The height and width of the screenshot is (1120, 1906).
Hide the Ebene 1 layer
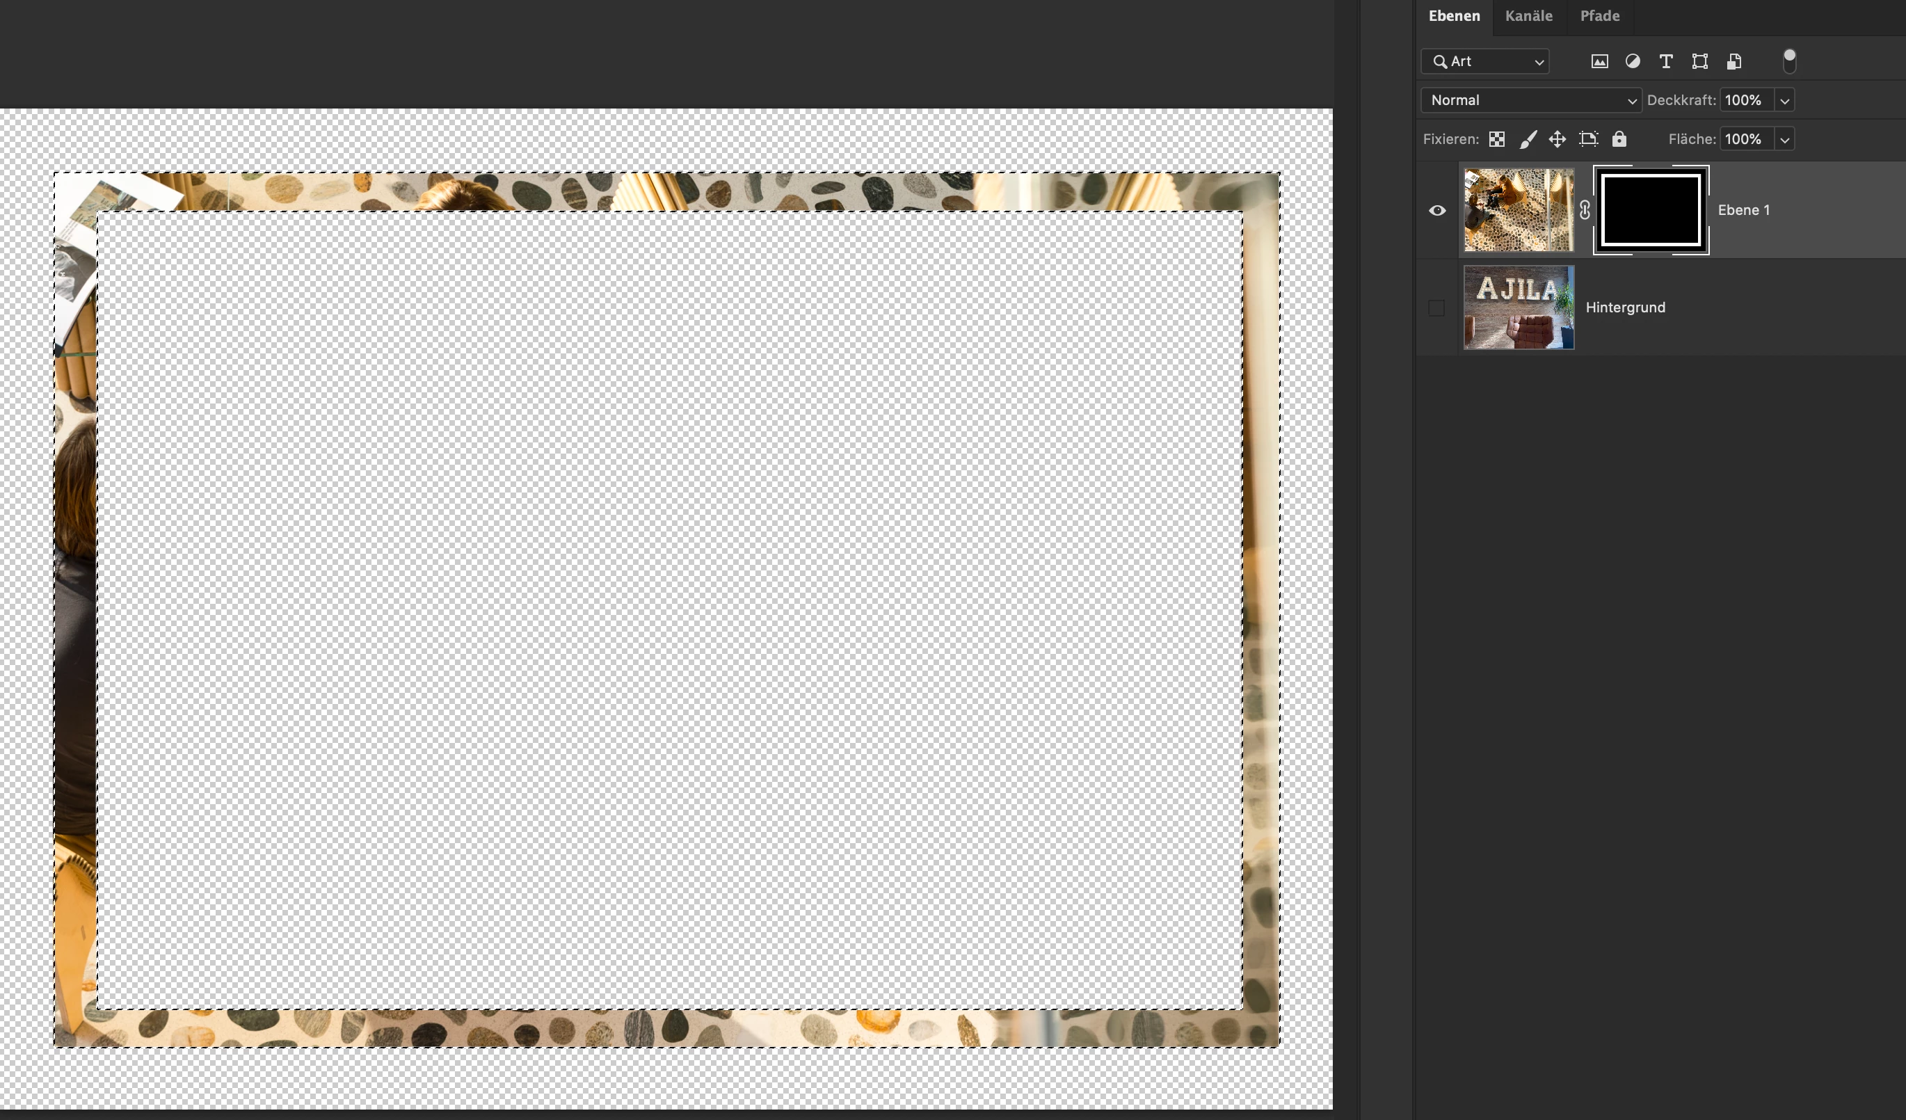pos(1437,210)
